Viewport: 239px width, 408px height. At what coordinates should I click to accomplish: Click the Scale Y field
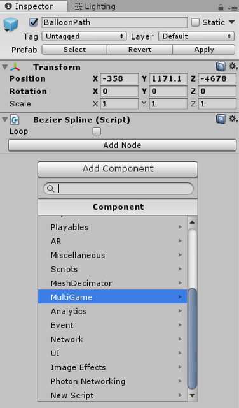168,104
